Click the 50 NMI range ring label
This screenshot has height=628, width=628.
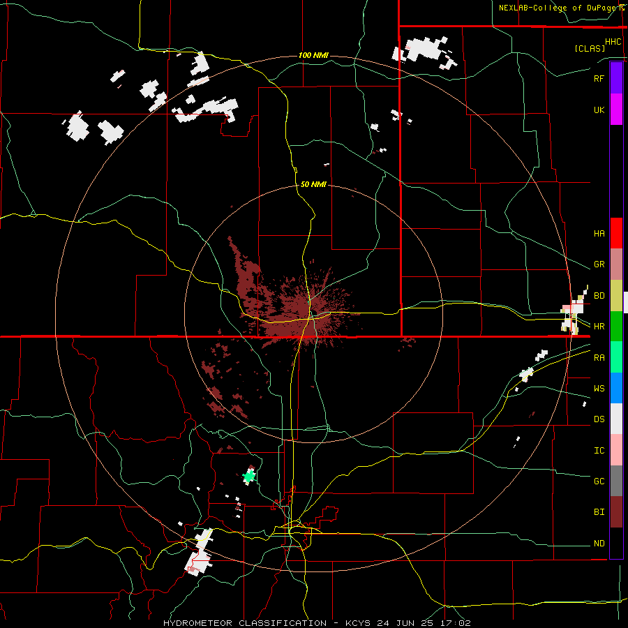click(x=313, y=184)
